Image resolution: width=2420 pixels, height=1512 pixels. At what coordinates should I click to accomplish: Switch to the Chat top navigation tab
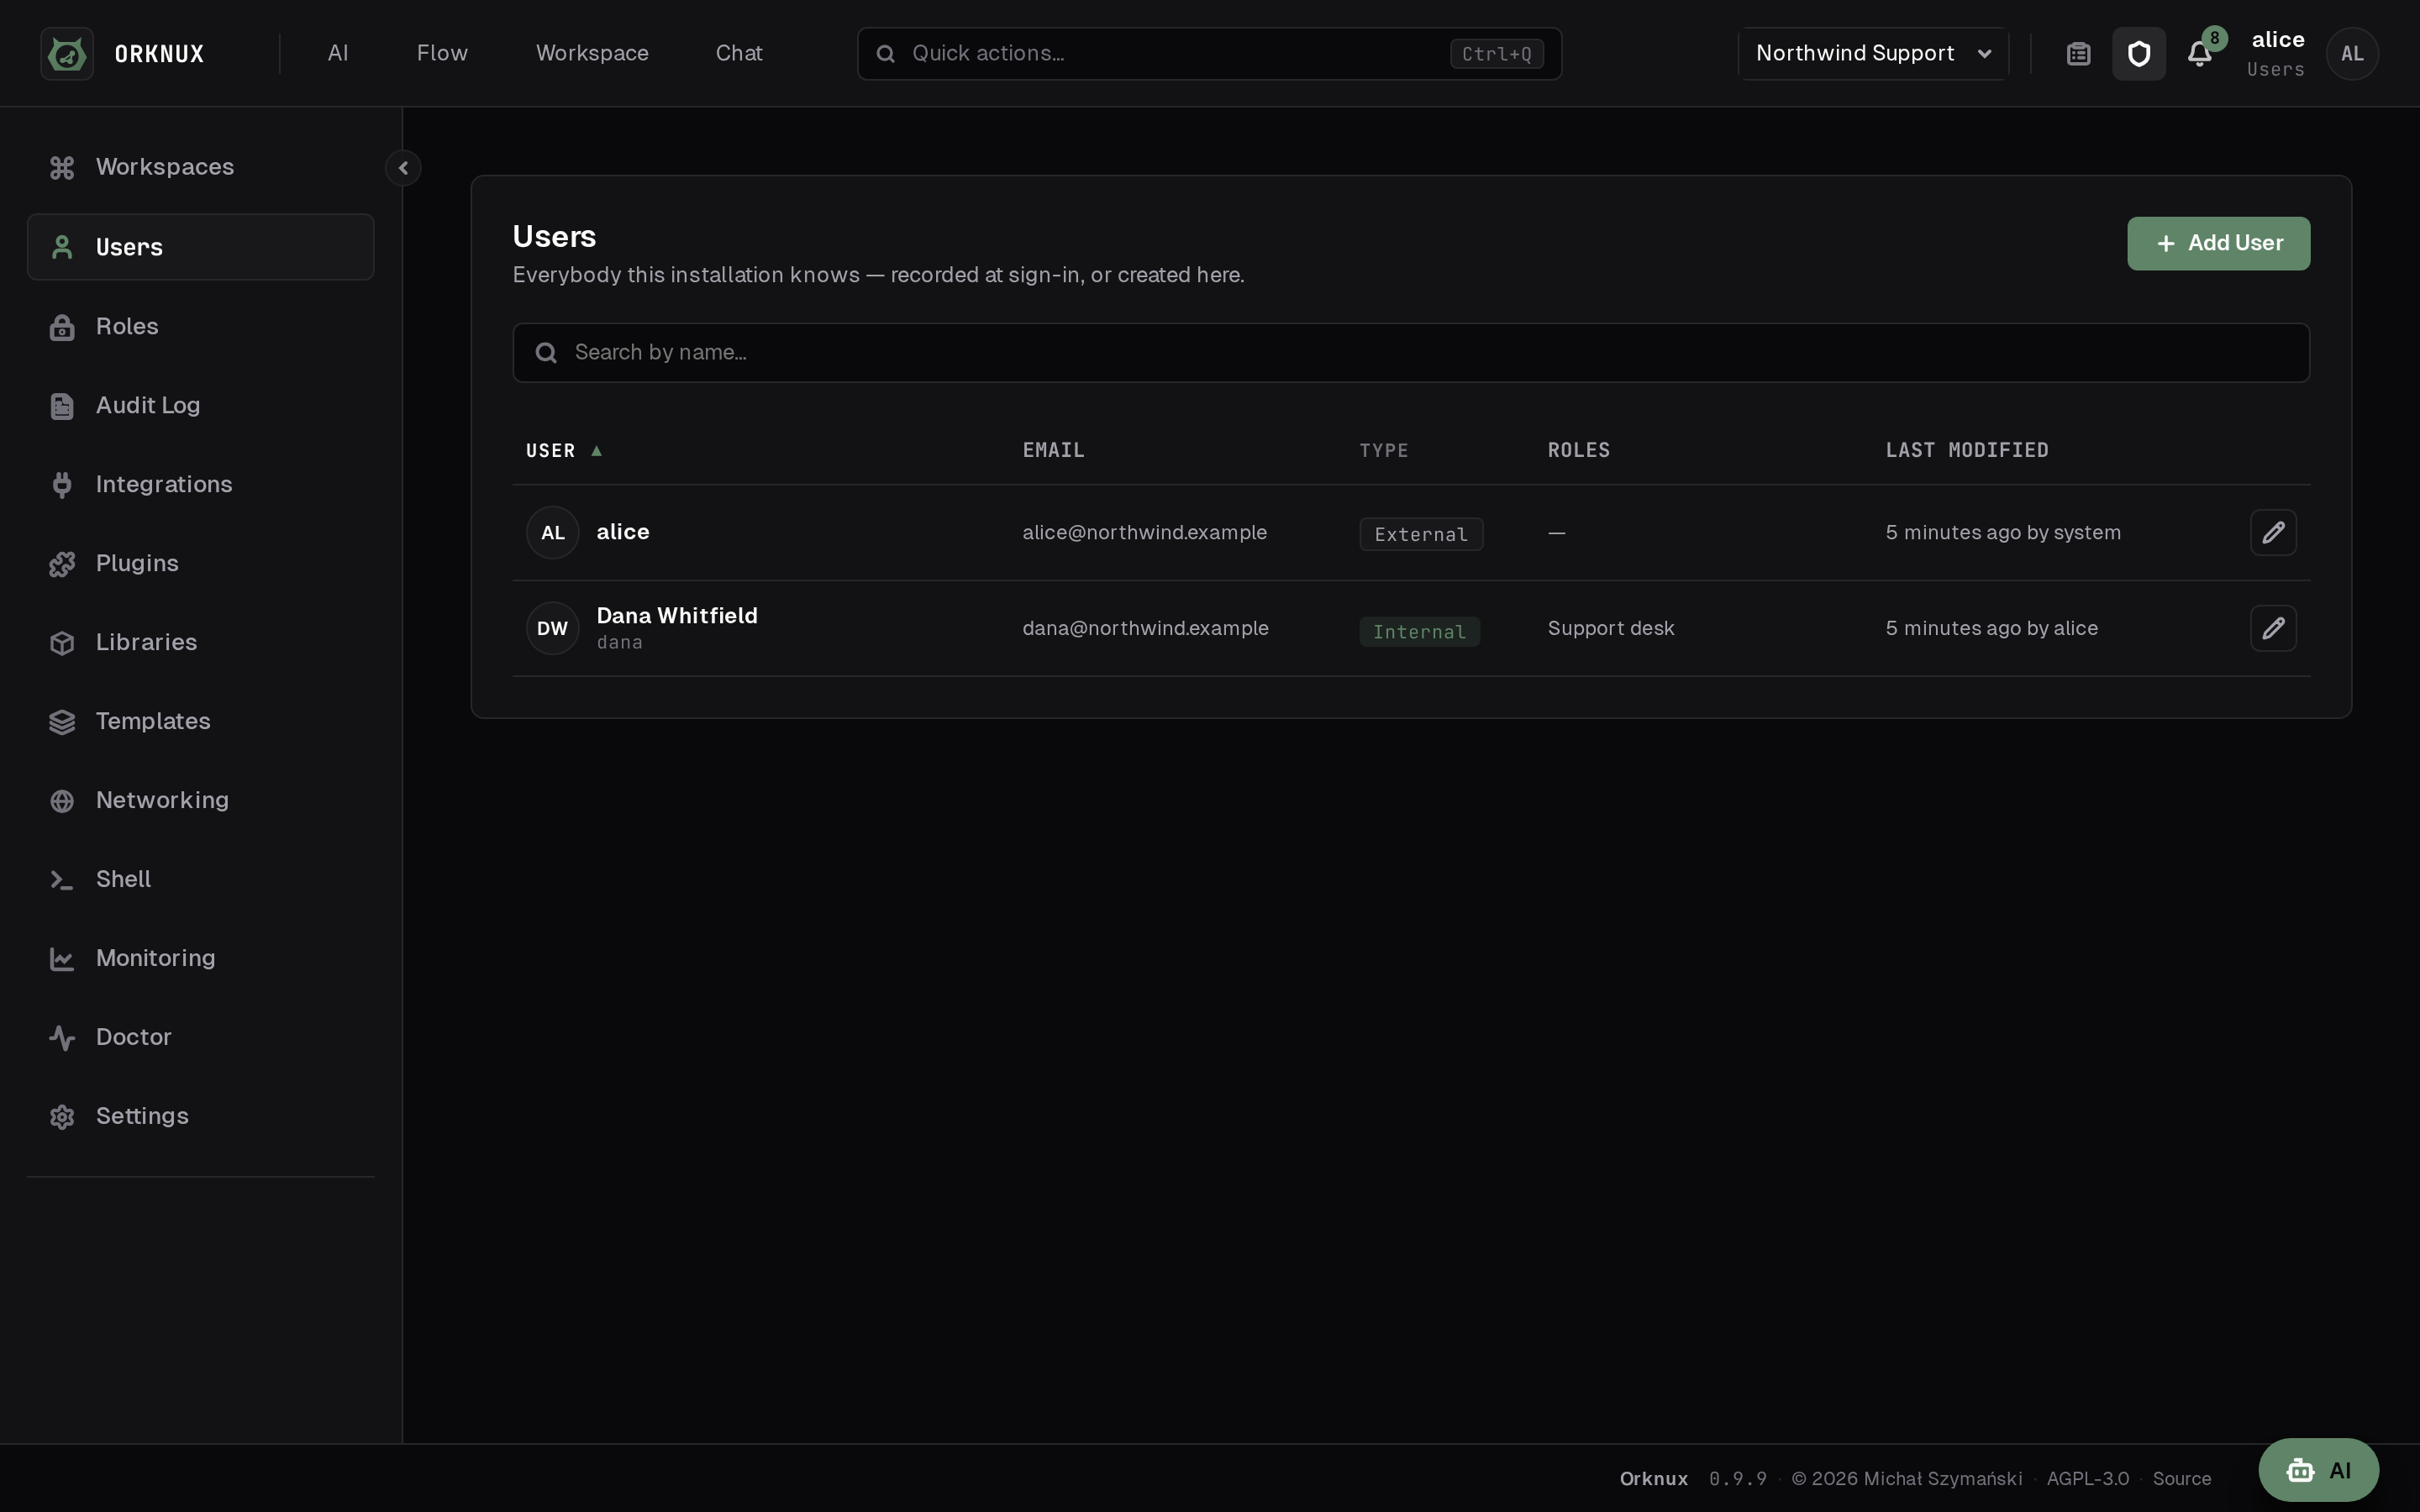click(x=739, y=53)
